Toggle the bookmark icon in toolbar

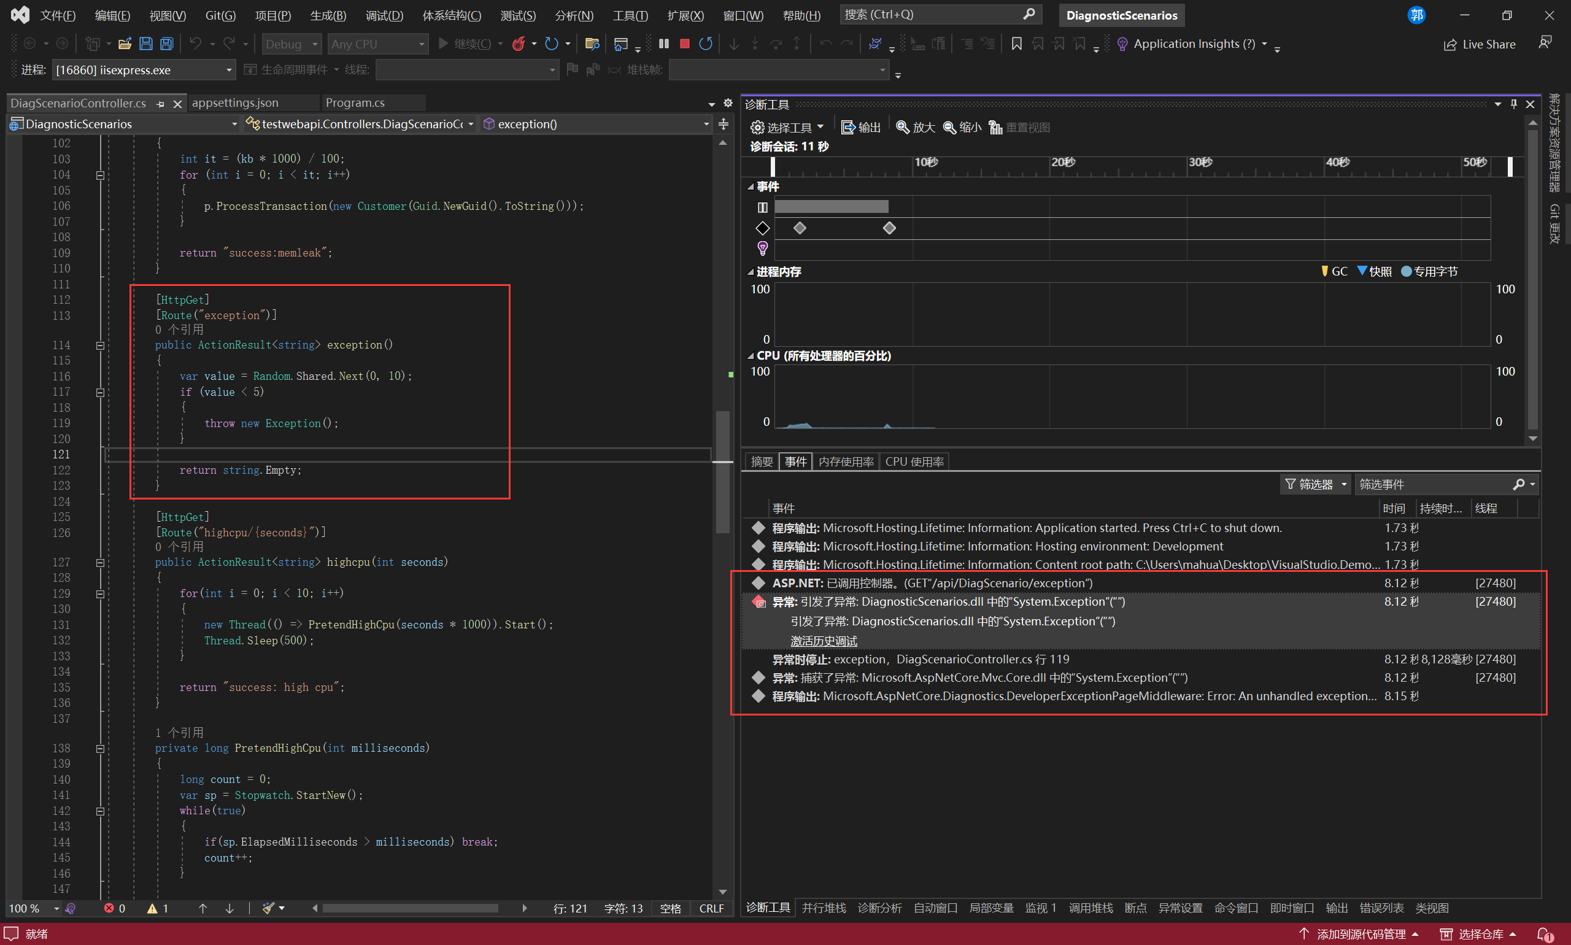point(1016,44)
